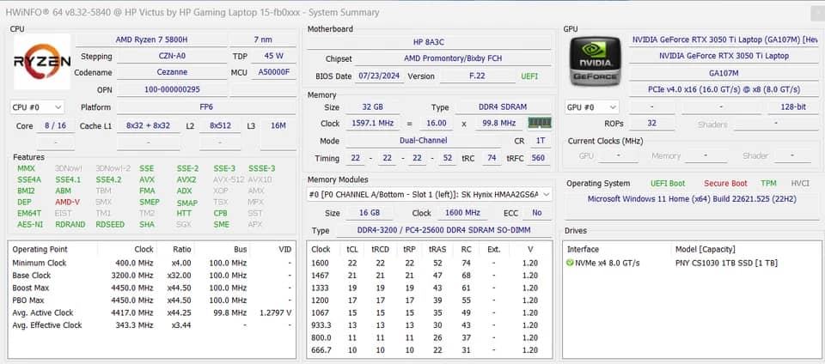
Task: Click the 45 W TDP value
Action: coord(273,56)
